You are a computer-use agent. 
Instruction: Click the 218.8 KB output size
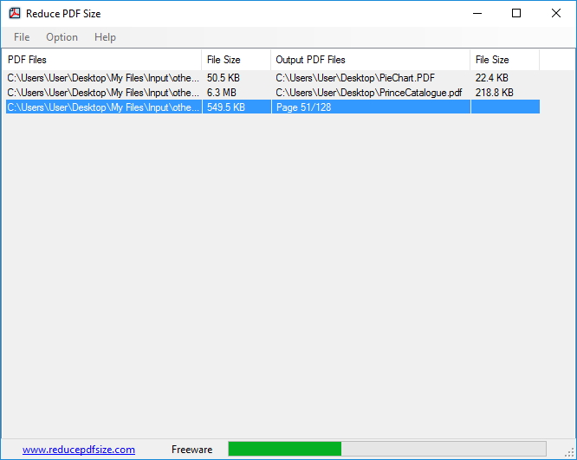[x=494, y=93]
